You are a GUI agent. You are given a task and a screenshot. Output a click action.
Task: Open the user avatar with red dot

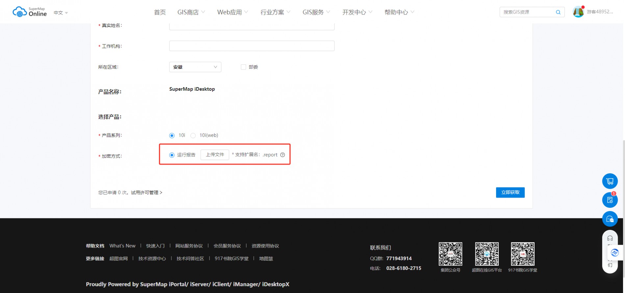578,12
